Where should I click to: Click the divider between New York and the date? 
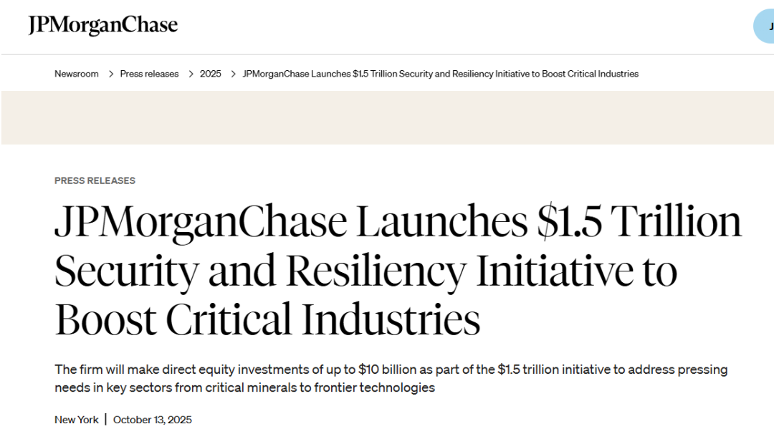coord(105,420)
